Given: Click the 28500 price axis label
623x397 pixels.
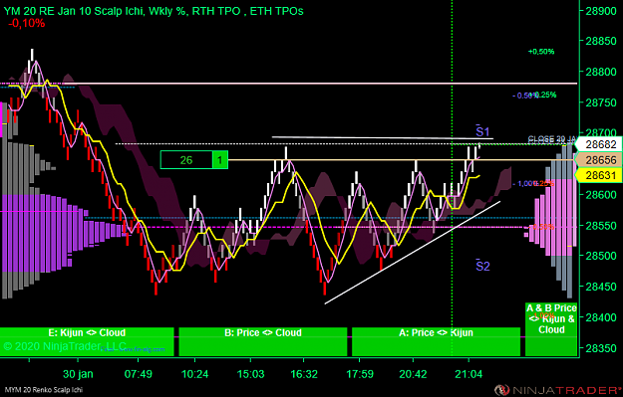Looking at the screenshot, I should pos(600,256).
